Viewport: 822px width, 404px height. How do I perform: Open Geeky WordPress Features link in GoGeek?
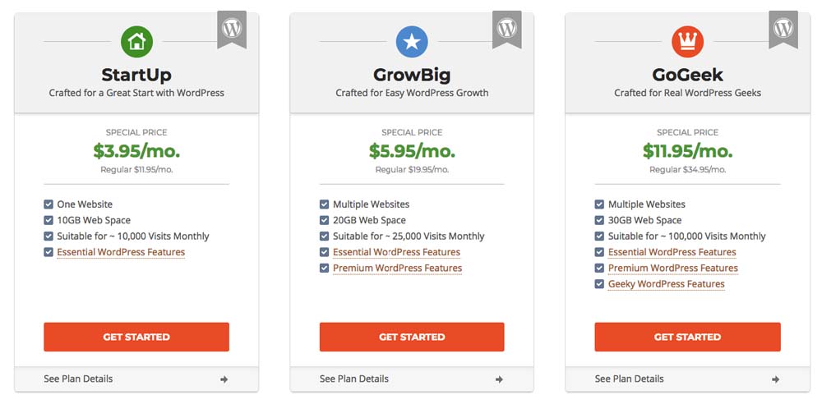[x=667, y=284]
